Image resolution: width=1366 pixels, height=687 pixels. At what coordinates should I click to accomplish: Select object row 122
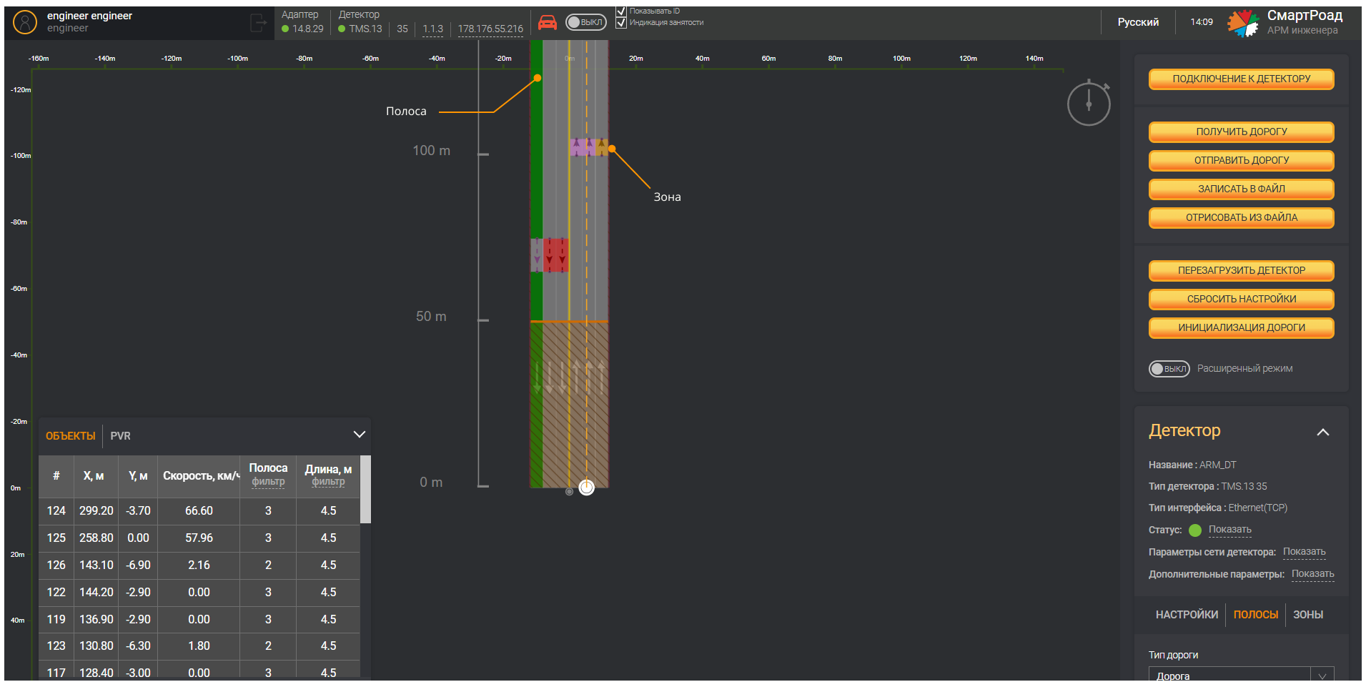click(199, 593)
